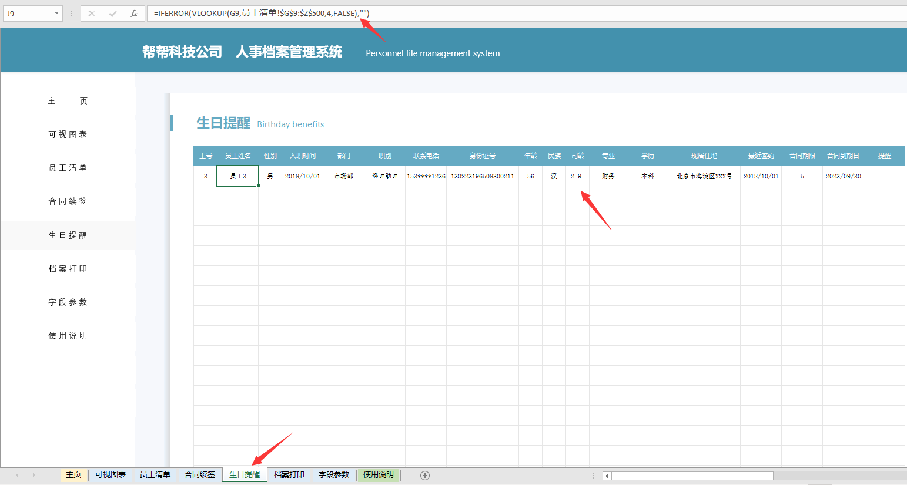907x485 pixels.
Task: Switch to the 员工清单 sheet tab
Action: (x=155, y=475)
